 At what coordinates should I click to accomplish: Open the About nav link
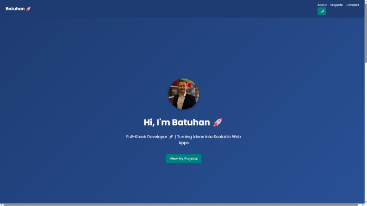(322, 5)
